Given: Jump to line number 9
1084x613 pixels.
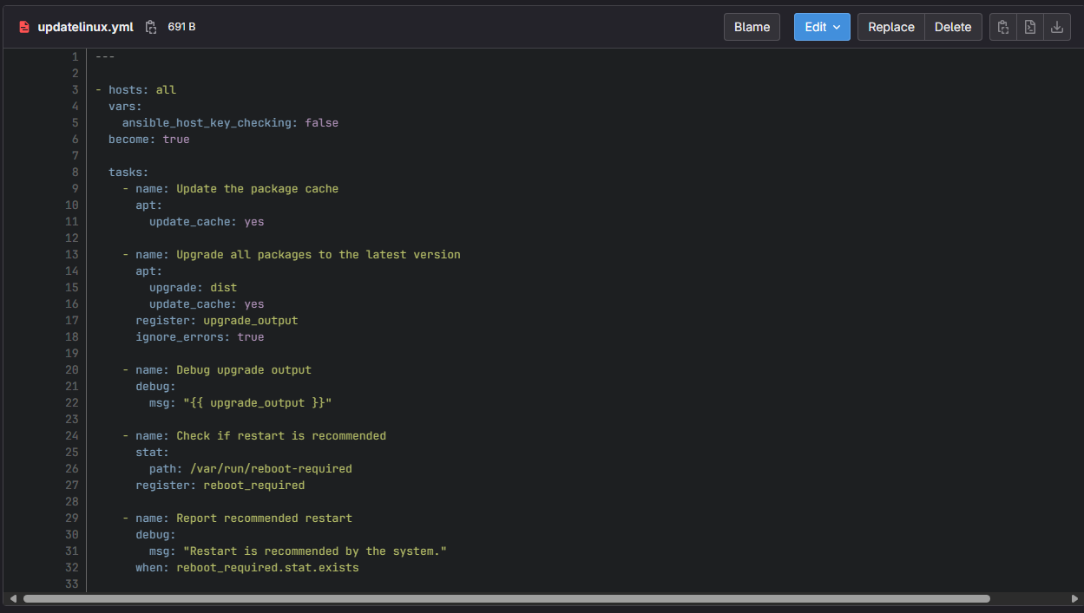Looking at the screenshot, I should click(x=75, y=189).
